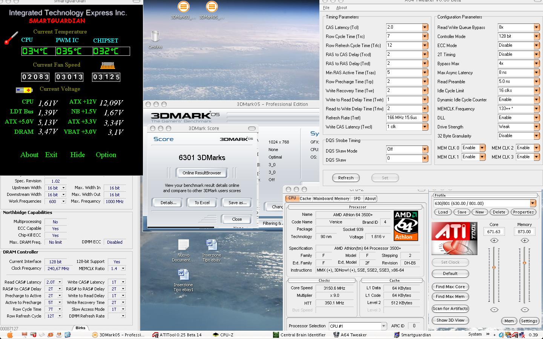The width and height of the screenshot is (543, 339).
Task: Switch to Central Brain Identifier taskbar entry
Action: point(299,334)
